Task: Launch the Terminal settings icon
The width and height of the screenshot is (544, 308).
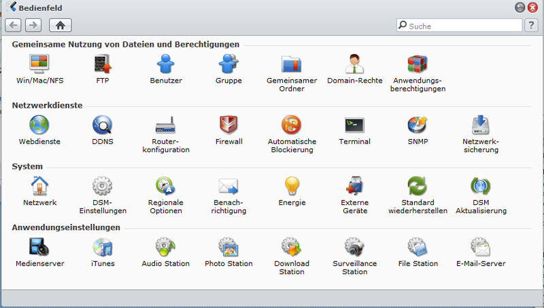Action: [354, 125]
